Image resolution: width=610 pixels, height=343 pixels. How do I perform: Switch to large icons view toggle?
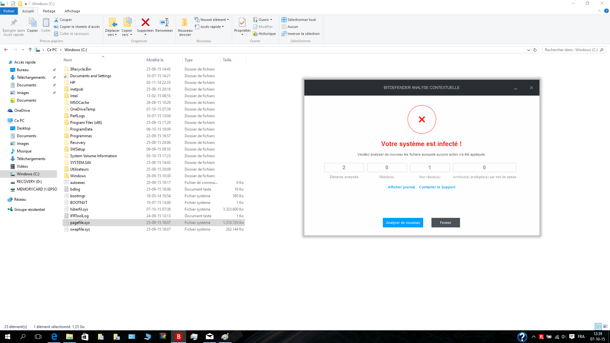pos(605,326)
